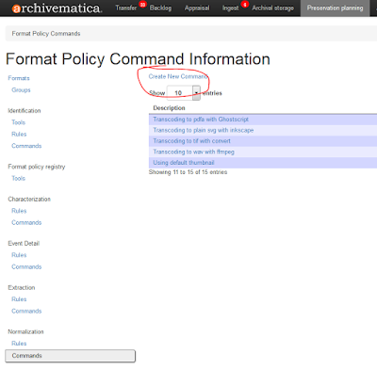Click the Format policy registry heading
This screenshot has width=377, height=369.
click(x=37, y=167)
